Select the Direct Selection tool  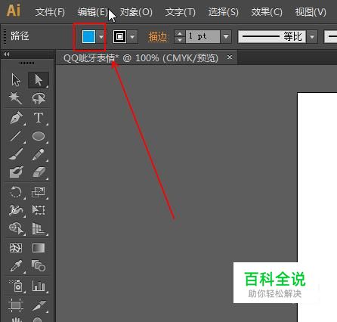pyautogui.click(x=39, y=80)
